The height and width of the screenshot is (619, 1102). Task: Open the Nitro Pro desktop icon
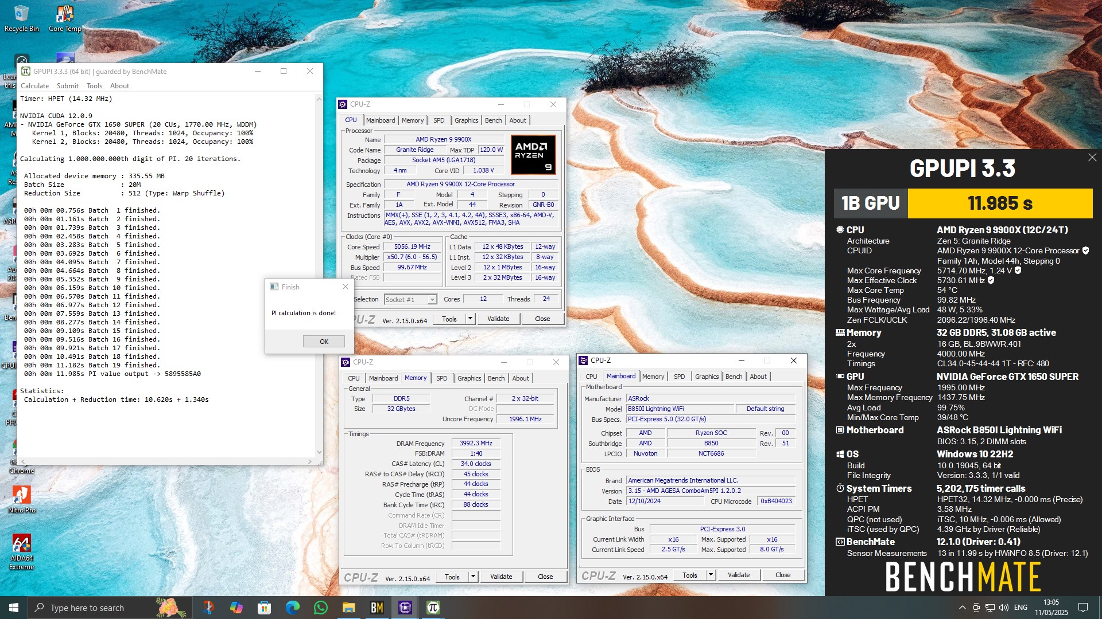21,499
